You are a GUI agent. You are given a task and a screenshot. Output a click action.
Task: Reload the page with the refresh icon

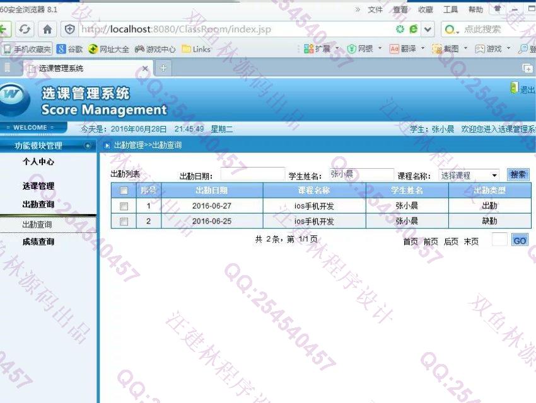25,30
